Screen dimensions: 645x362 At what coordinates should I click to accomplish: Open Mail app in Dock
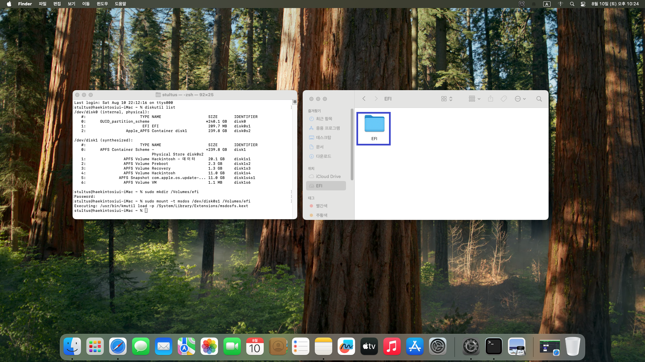(x=164, y=346)
